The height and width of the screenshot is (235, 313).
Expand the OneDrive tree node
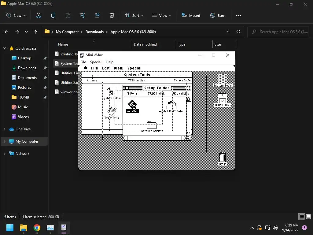[x=4, y=129]
